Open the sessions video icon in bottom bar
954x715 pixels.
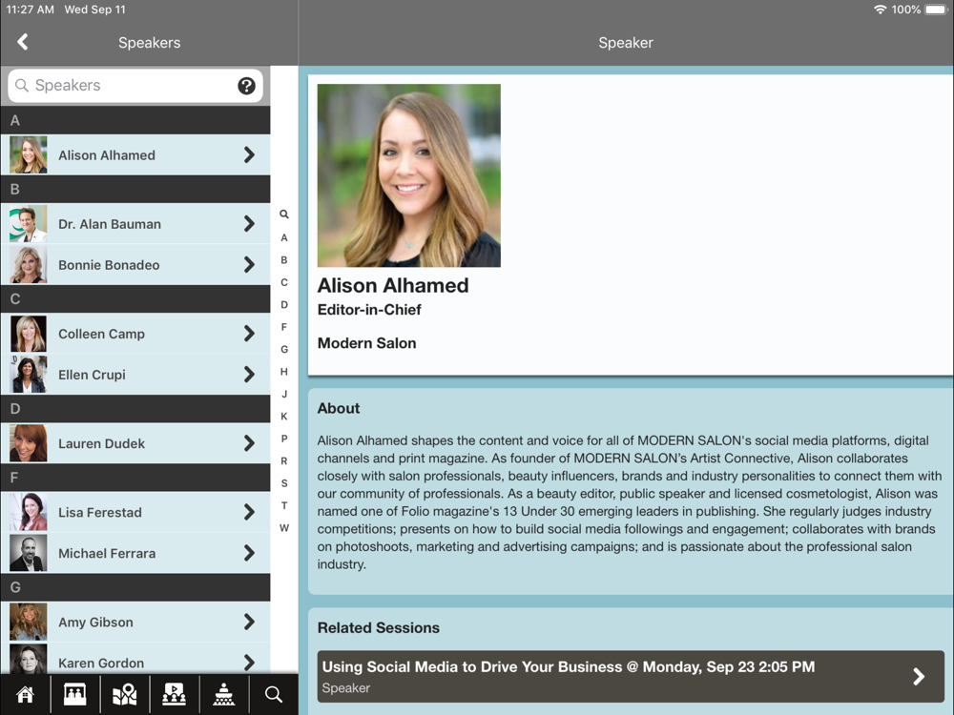tap(174, 694)
